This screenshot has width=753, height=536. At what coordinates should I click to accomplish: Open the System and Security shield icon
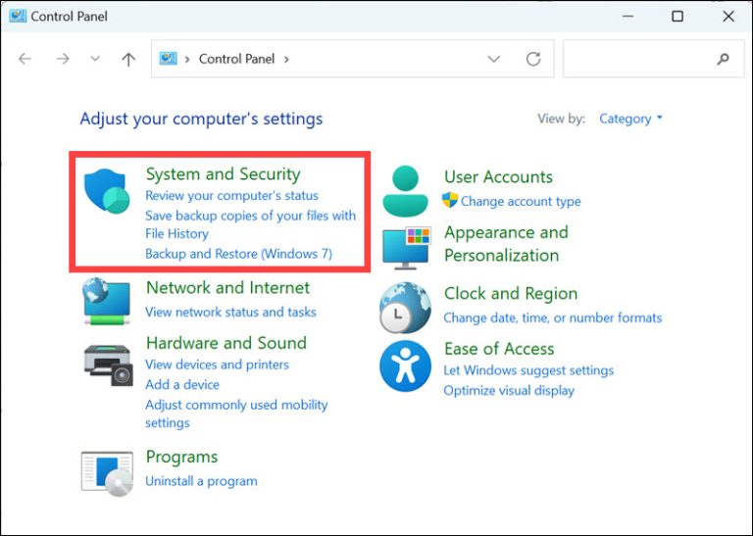107,191
